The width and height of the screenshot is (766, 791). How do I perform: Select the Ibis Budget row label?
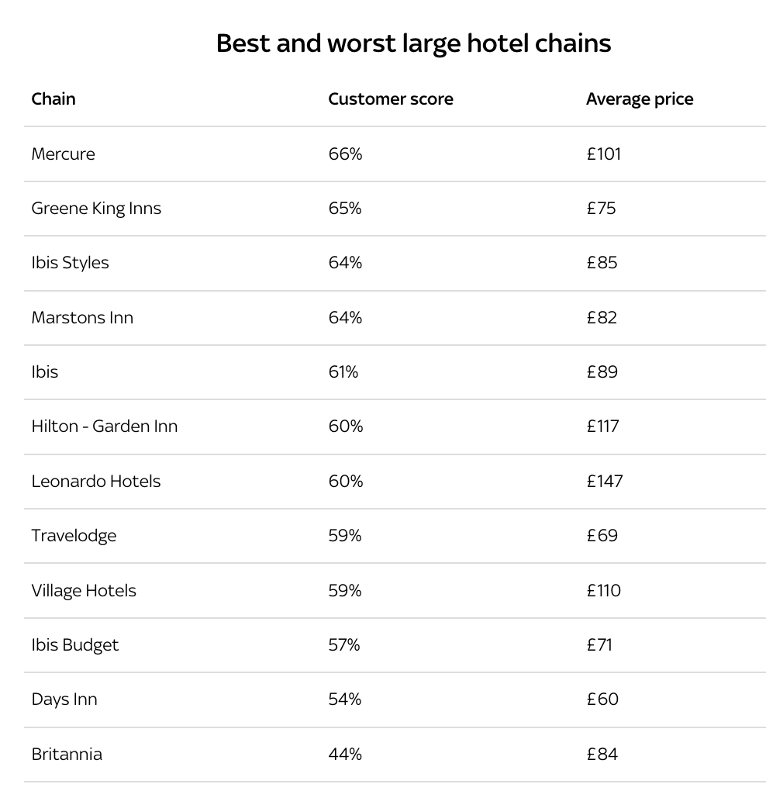pyautogui.click(x=75, y=645)
